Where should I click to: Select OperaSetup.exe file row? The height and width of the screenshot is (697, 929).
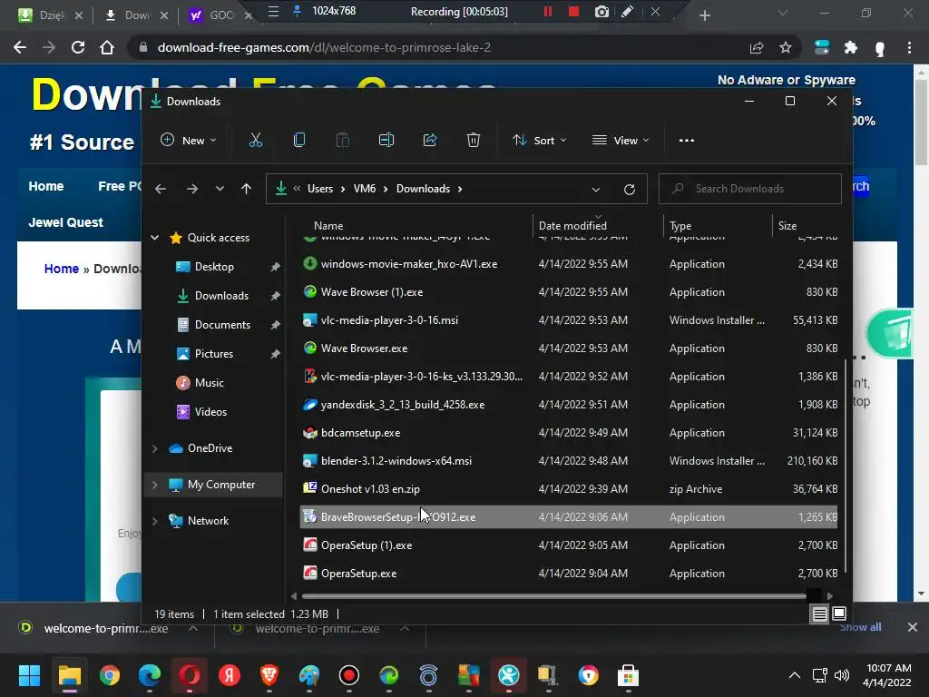pos(569,574)
